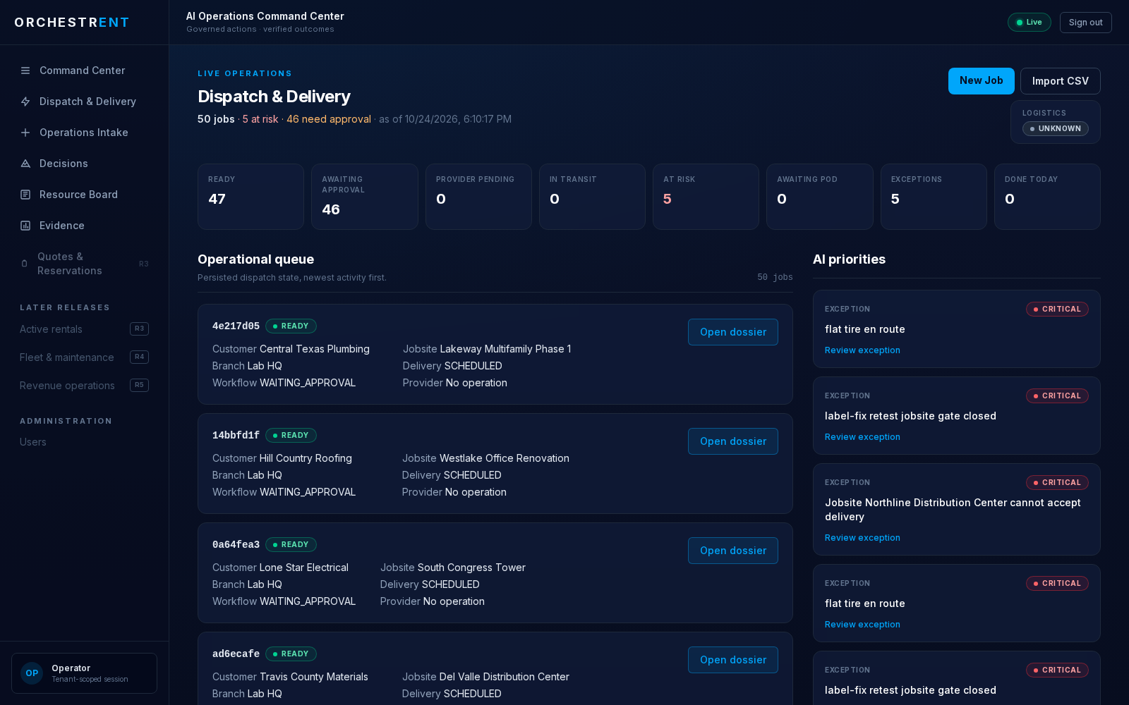Open dossier for job 14bbfd1f

click(x=732, y=441)
